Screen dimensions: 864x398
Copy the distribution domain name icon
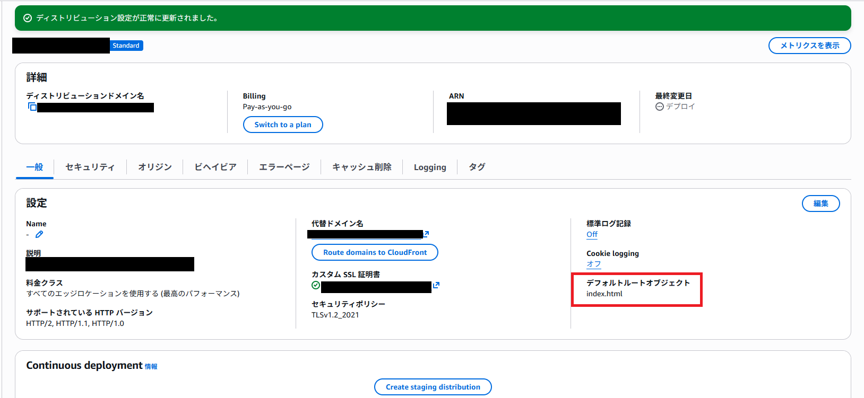tap(32, 107)
